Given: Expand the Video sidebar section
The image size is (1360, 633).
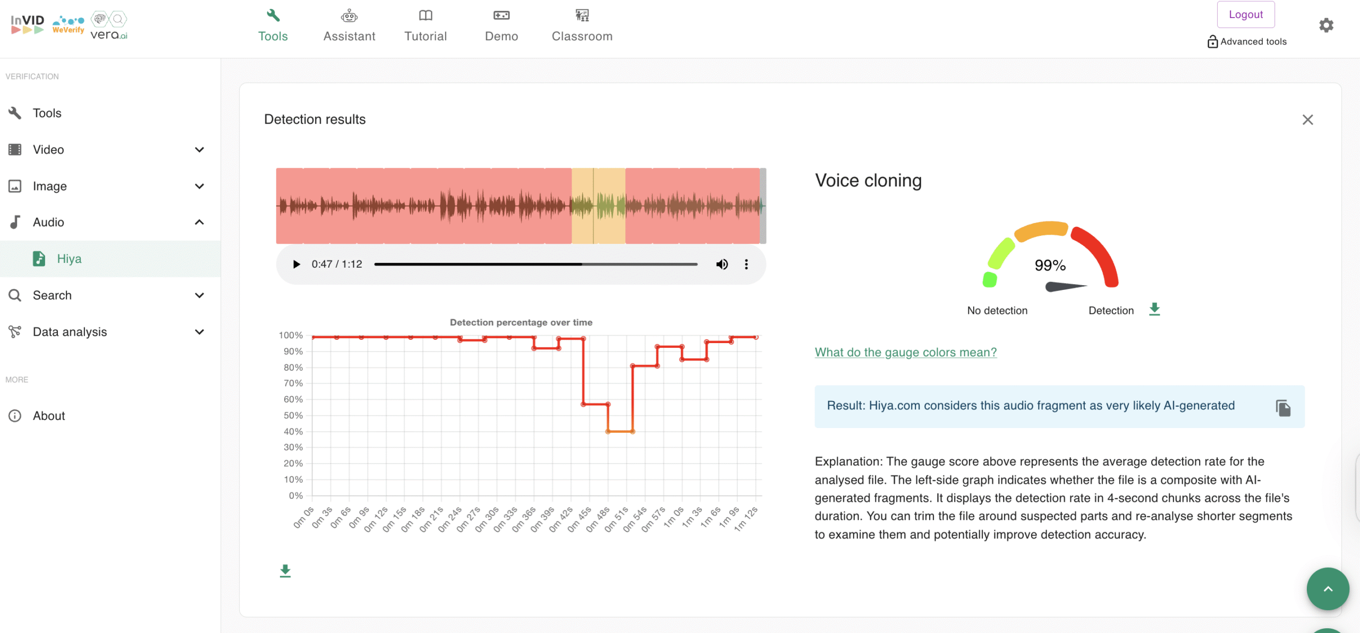Looking at the screenshot, I should point(199,149).
